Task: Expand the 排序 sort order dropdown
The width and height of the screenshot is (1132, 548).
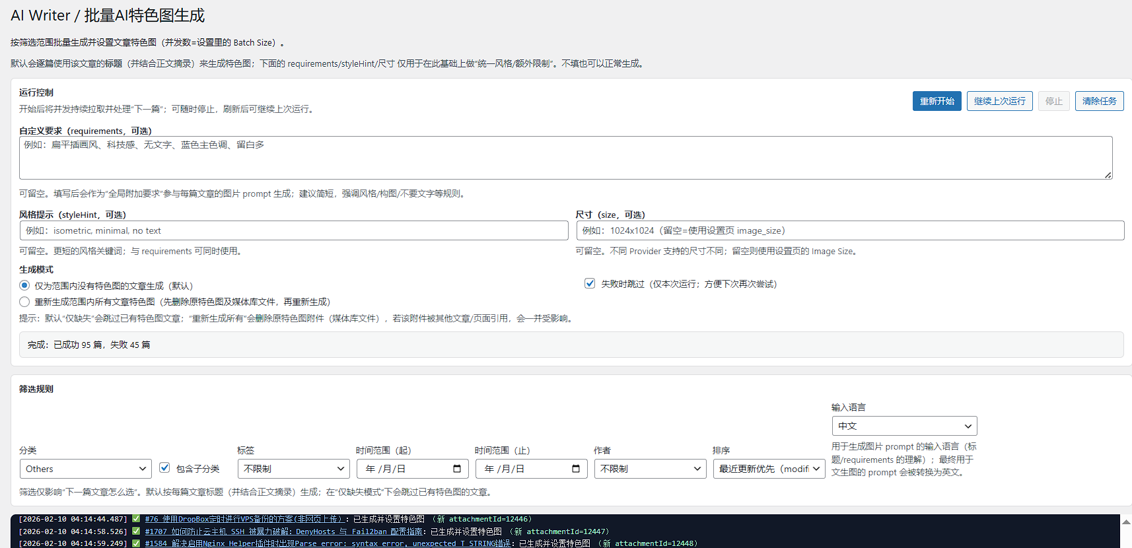Action: click(x=769, y=469)
